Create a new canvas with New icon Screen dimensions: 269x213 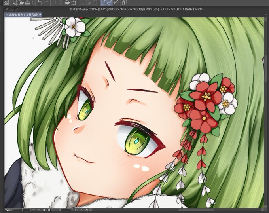pos(15,2)
